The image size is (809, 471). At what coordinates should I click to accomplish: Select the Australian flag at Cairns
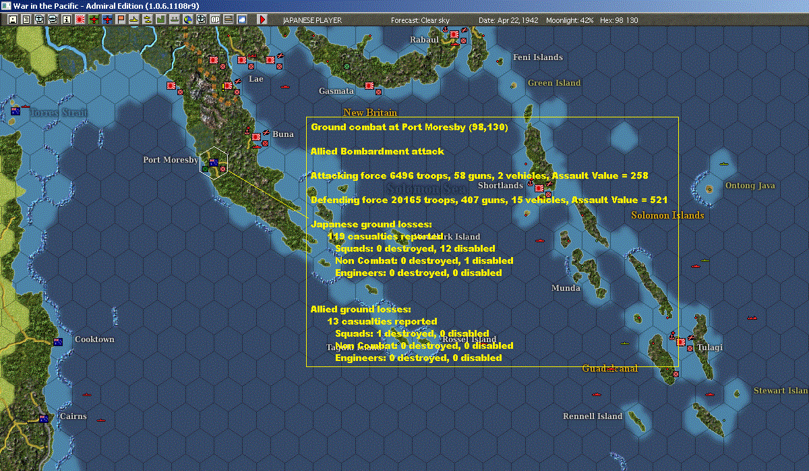pos(44,418)
